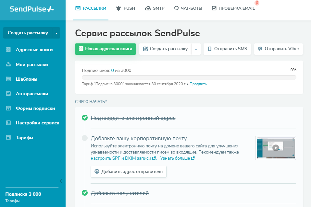
Task: Play the corporate email video thumbnail
Action: click(275, 148)
